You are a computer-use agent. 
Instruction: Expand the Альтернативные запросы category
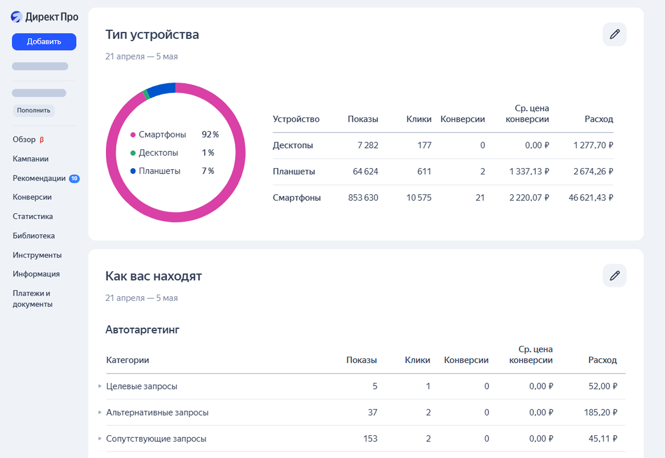pyautogui.click(x=100, y=413)
